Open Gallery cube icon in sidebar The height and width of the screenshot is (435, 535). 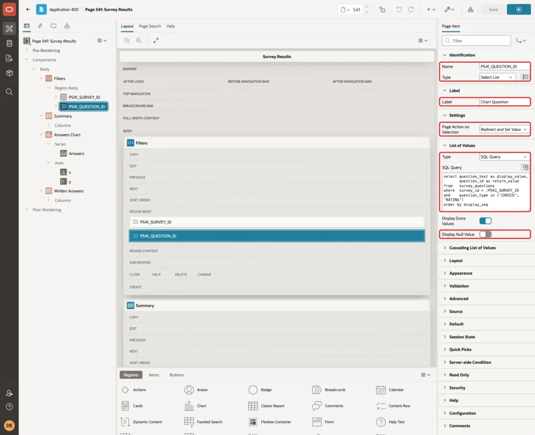(x=9, y=73)
